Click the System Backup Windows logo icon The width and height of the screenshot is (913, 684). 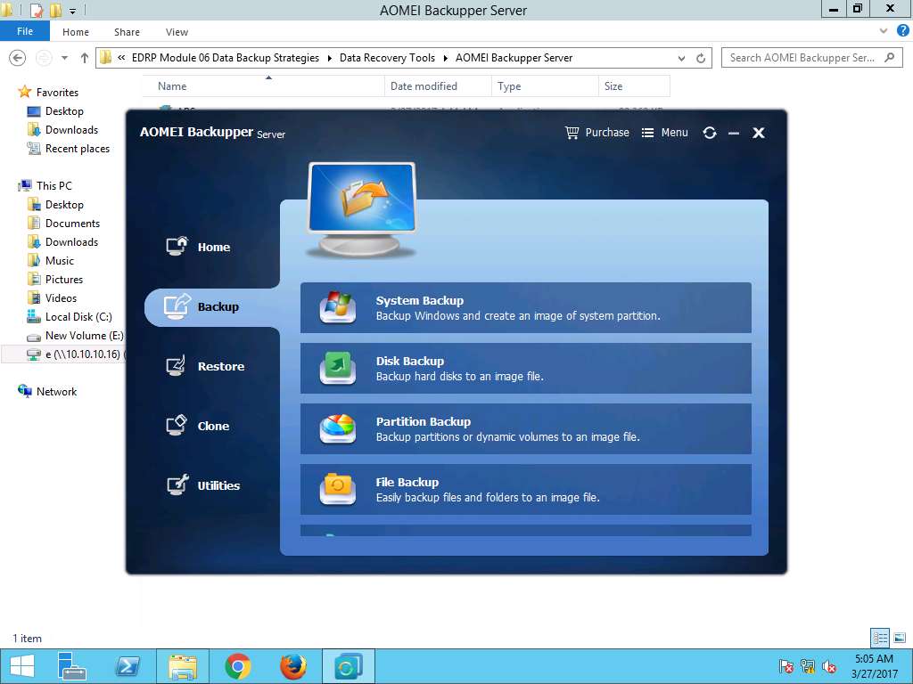click(338, 307)
